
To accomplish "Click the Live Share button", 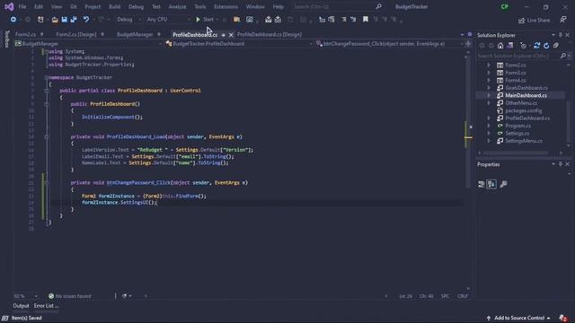I will pyautogui.click(x=534, y=20).
